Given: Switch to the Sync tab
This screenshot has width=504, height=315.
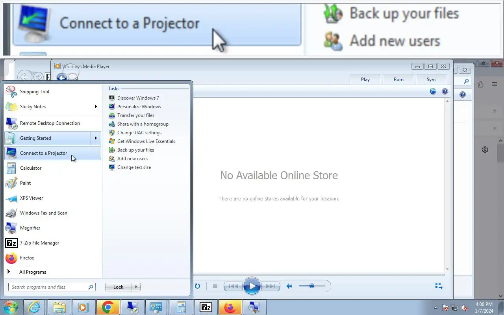Looking at the screenshot, I should pos(432,79).
